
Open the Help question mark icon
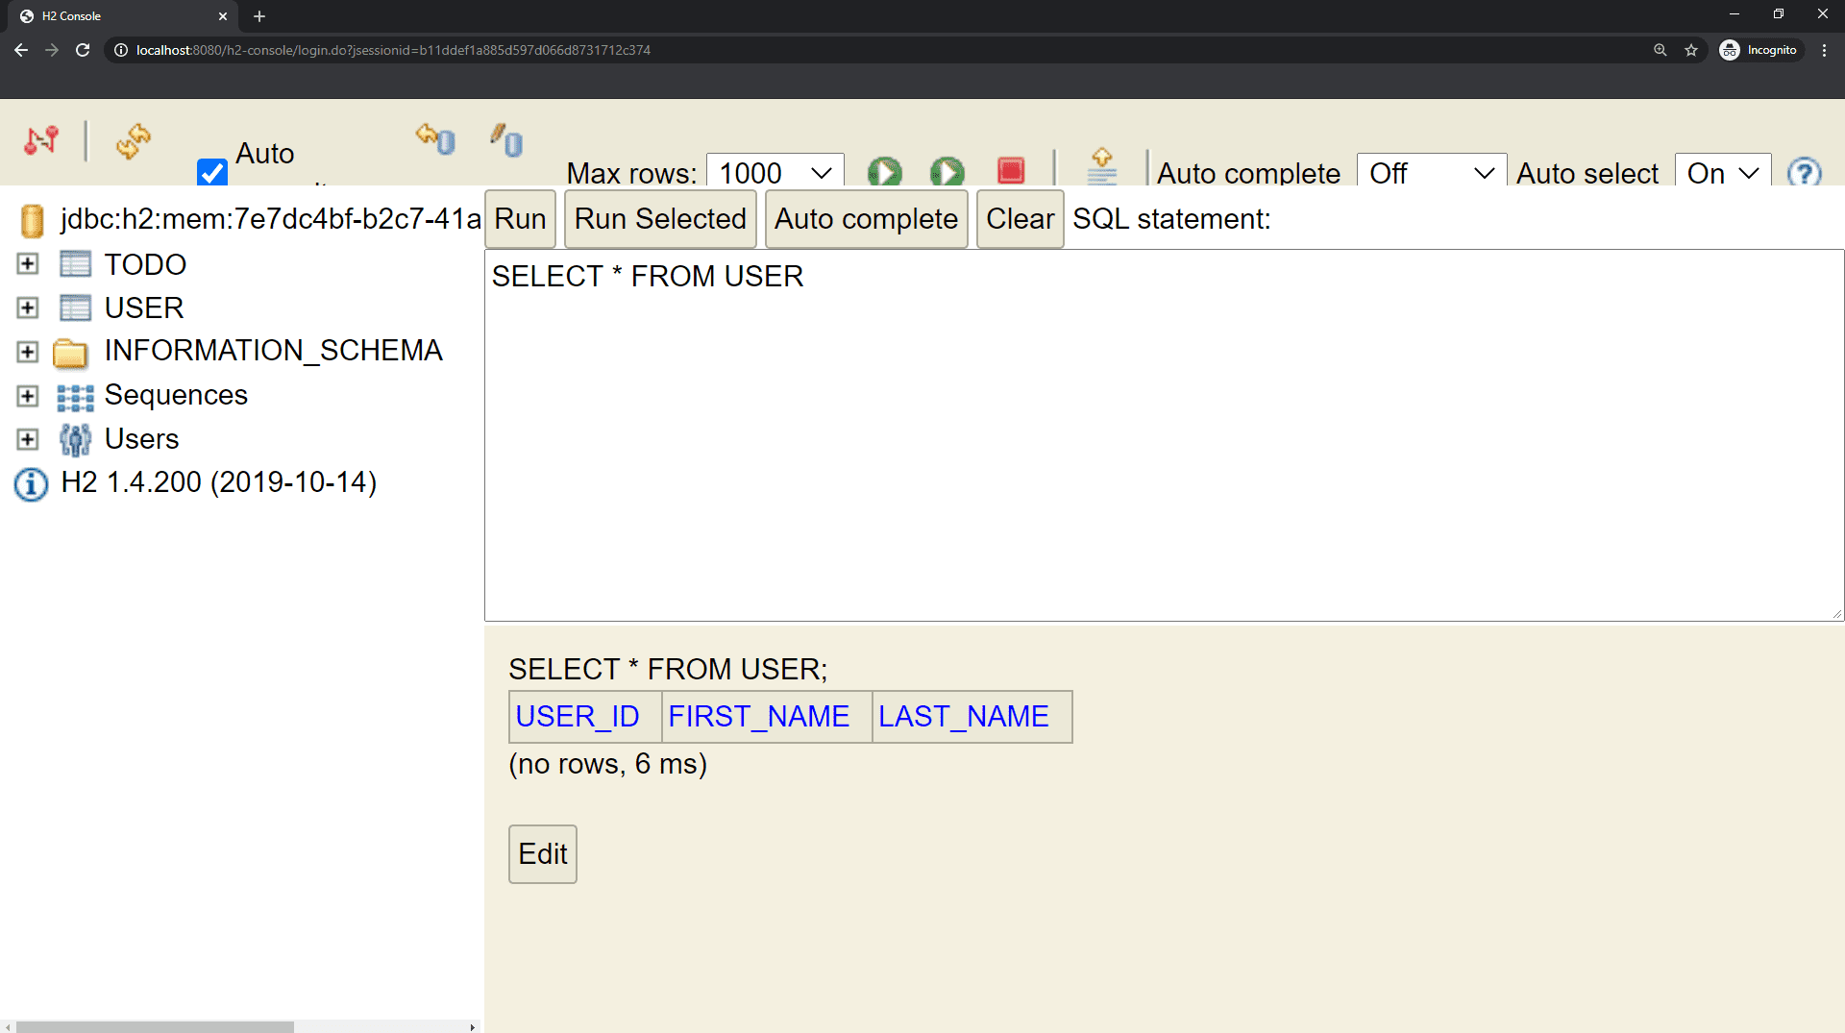(1804, 173)
